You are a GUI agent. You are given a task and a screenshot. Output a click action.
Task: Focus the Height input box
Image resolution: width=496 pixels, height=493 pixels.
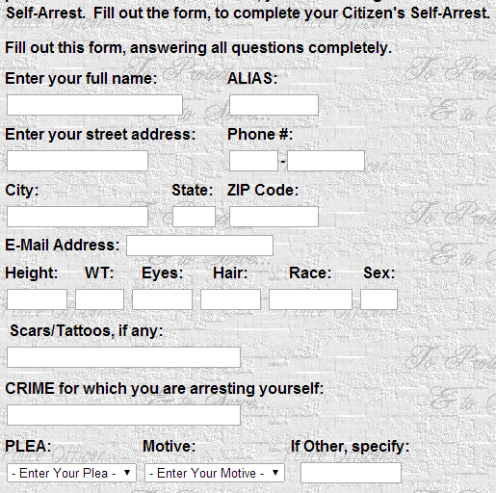pyautogui.click(x=37, y=299)
